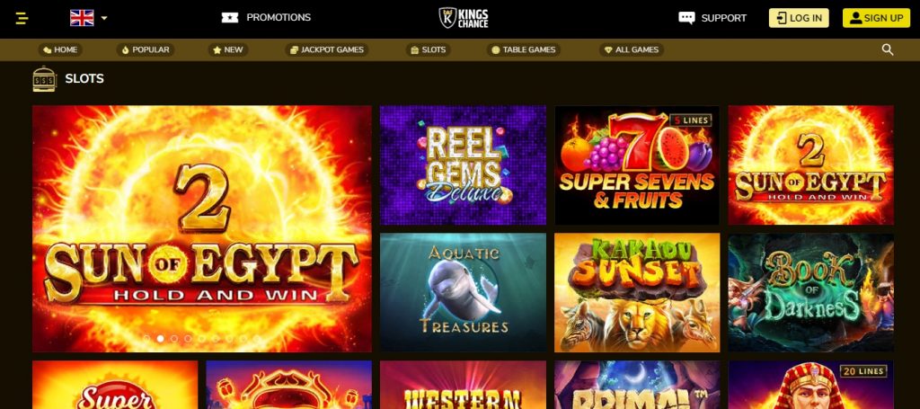Open the Reel Gems Deluxe game
Screen dimensions: 920x409
click(463, 164)
